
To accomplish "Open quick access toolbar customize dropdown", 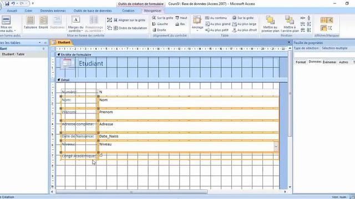I will point(33,4).
